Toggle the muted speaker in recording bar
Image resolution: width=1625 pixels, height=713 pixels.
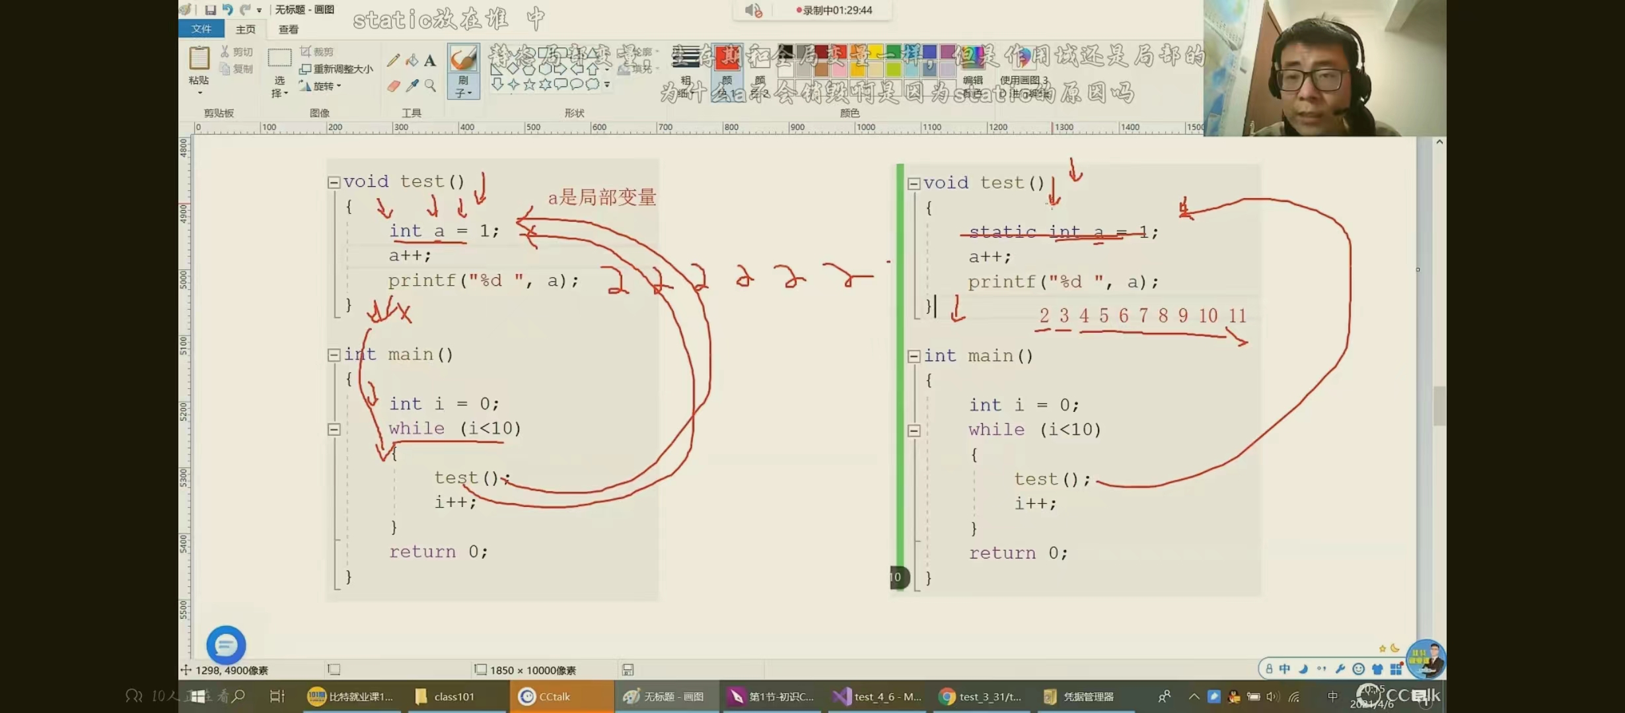[x=753, y=11]
